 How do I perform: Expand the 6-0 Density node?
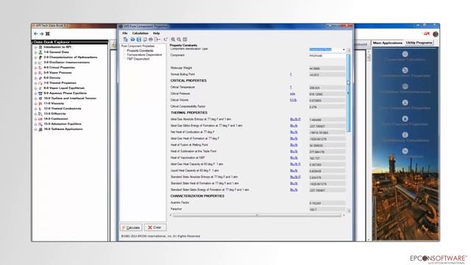click(x=36, y=78)
